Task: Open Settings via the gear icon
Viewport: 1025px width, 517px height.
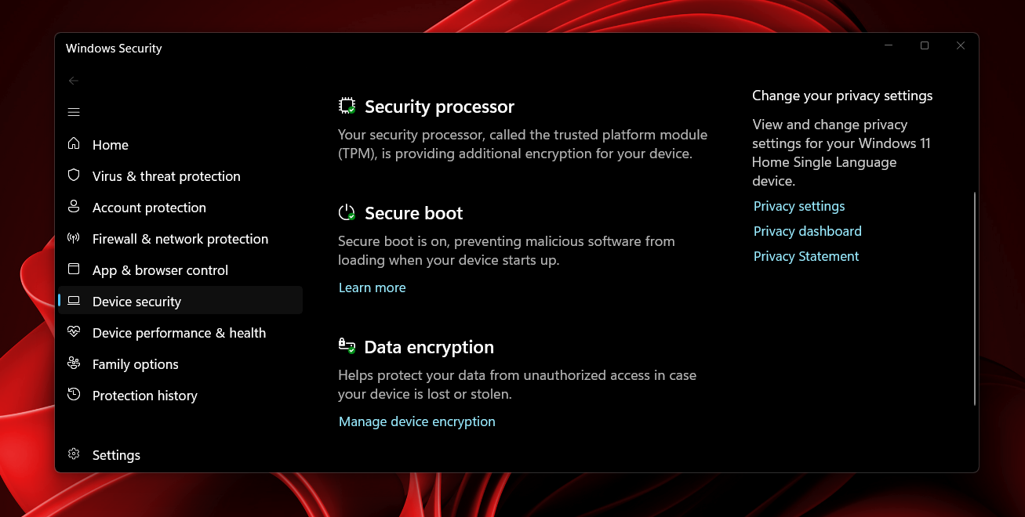Action: click(74, 454)
